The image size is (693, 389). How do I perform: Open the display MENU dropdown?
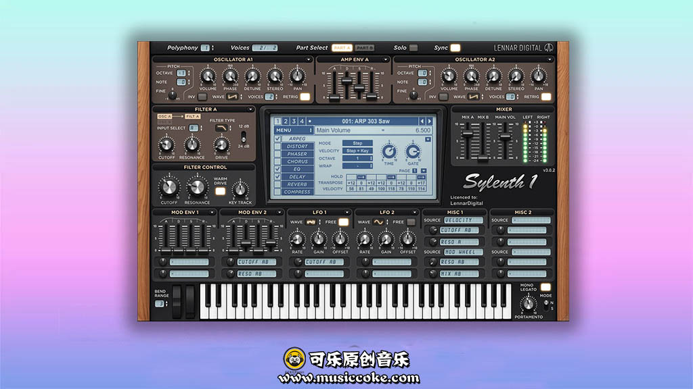[x=294, y=130]
